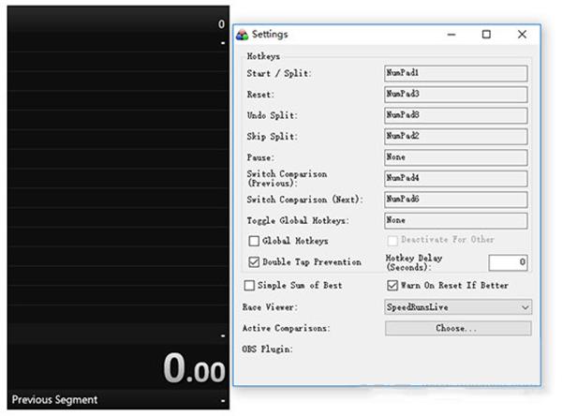Click the Choose... button for Active Comparisons
Screen dimensions: 562x416
click(x=458, y=328)
